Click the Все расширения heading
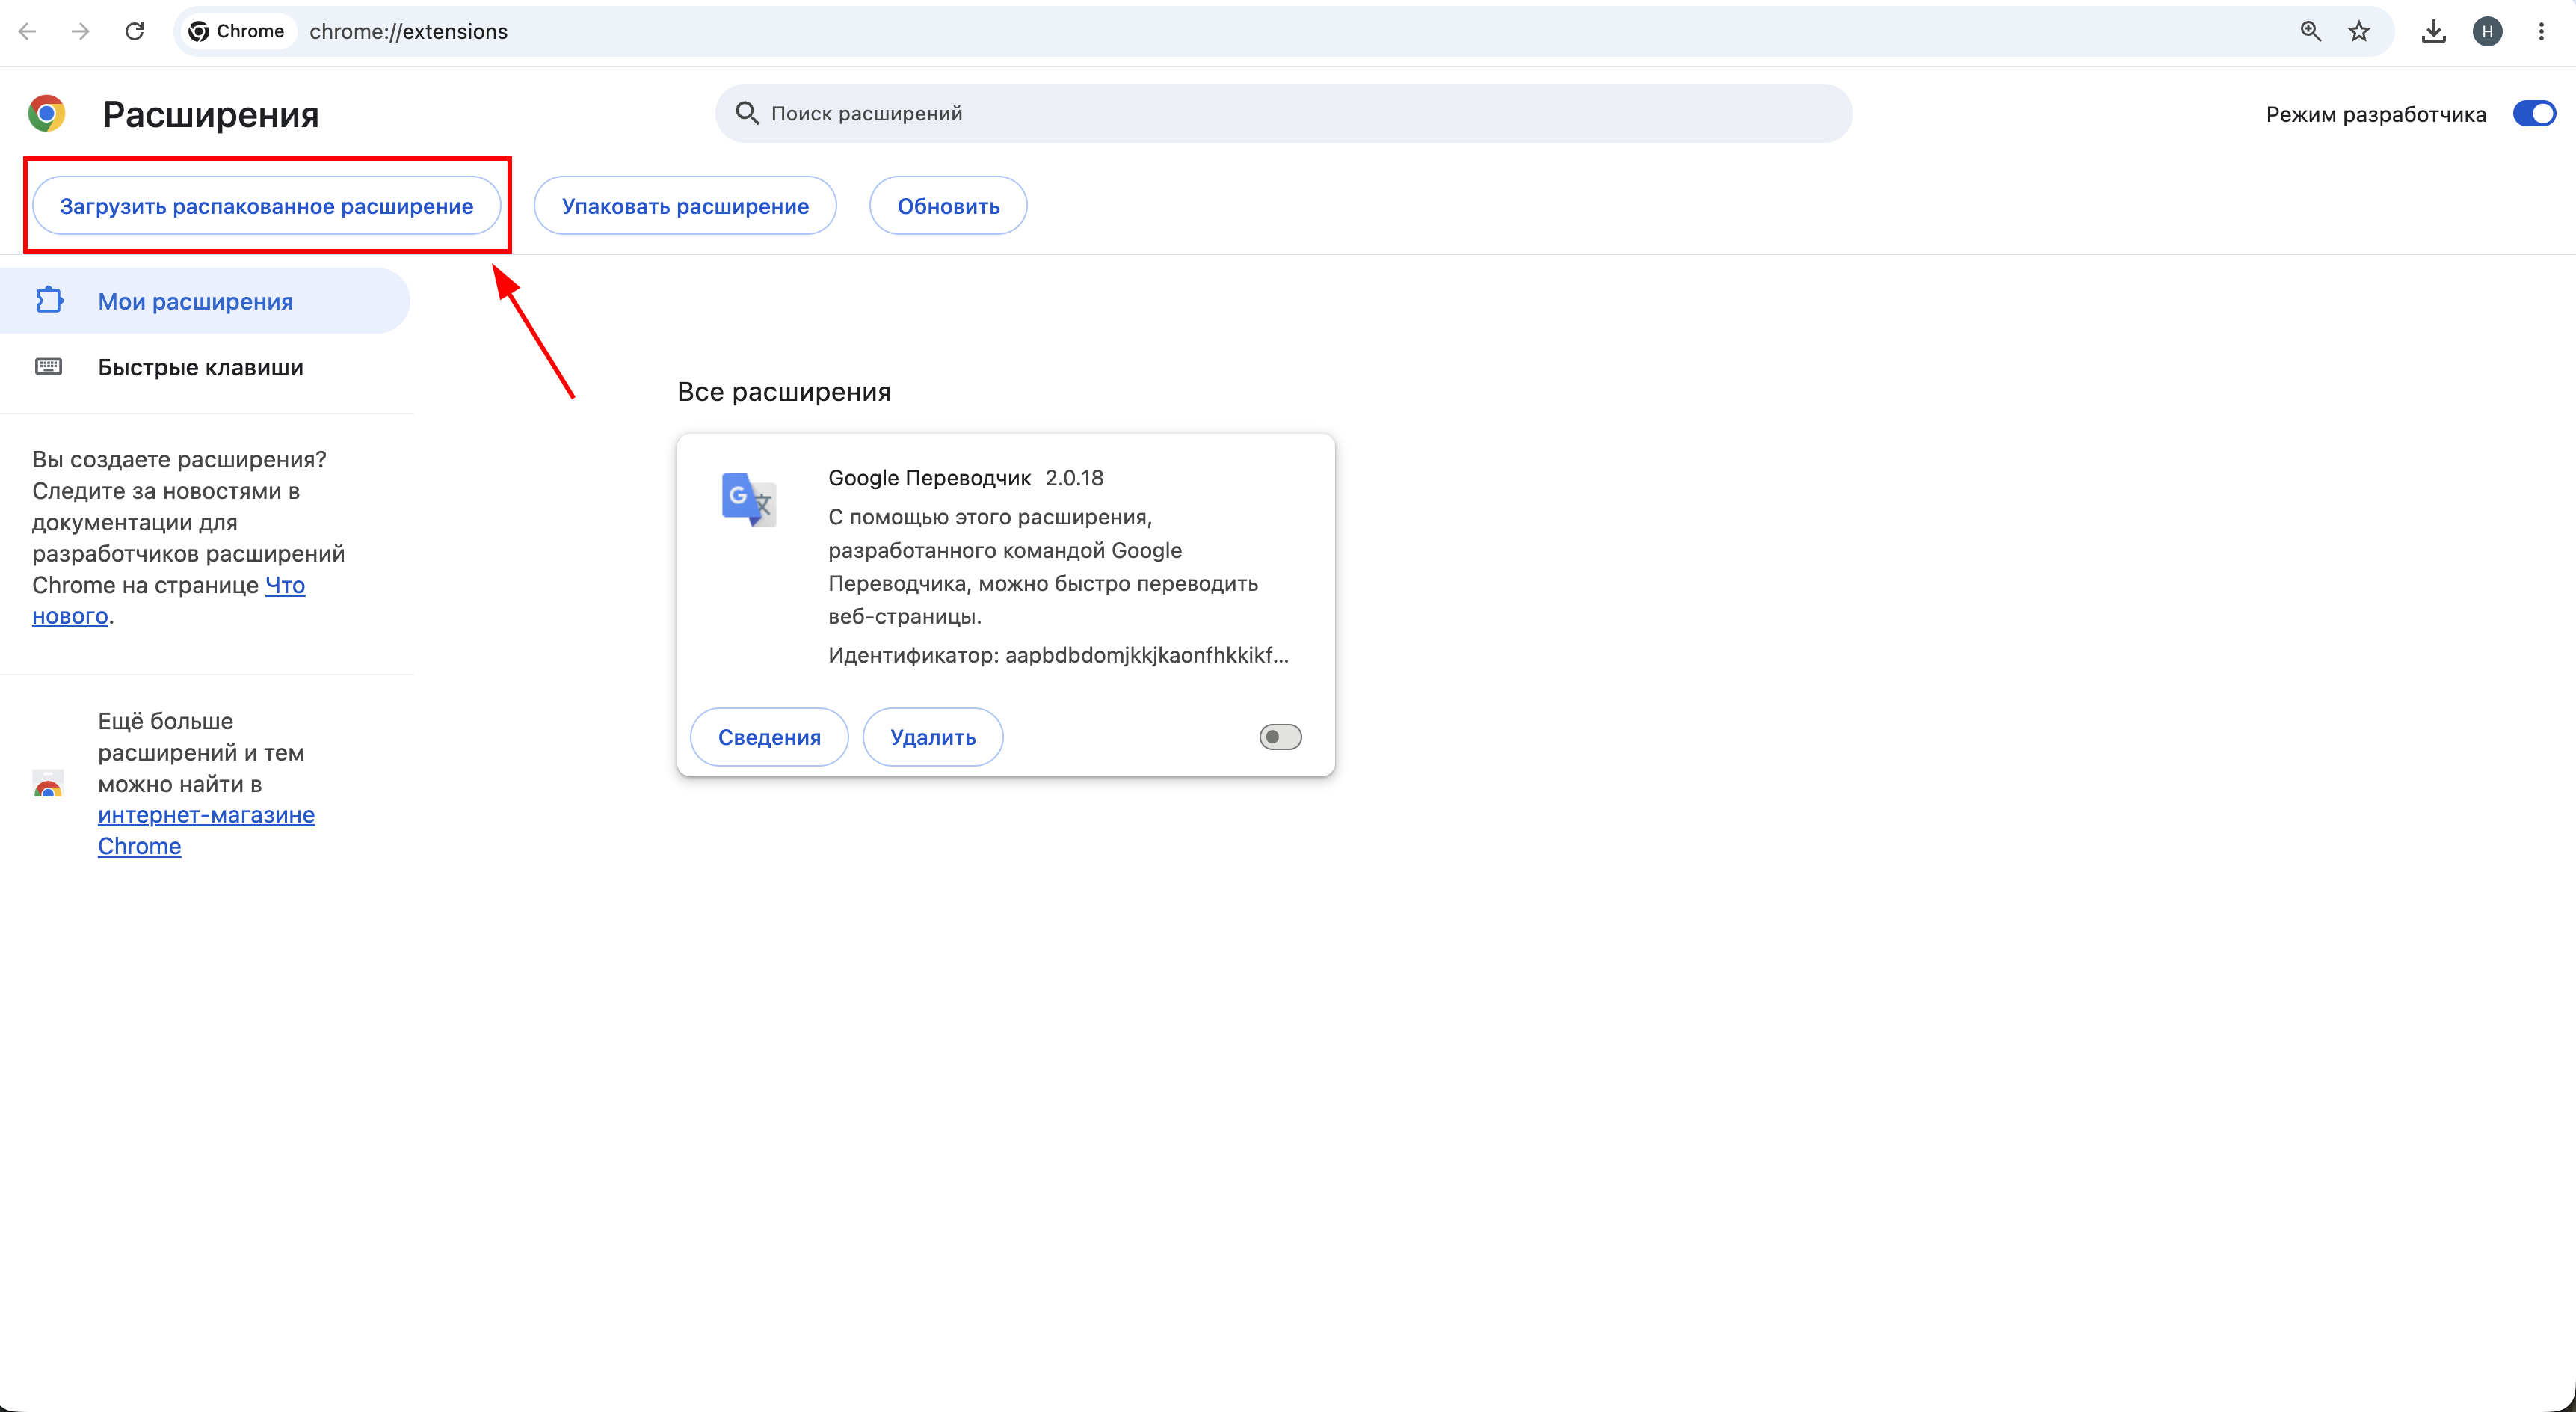Viewport: 2576px width, 1412px height. (784, 391)
